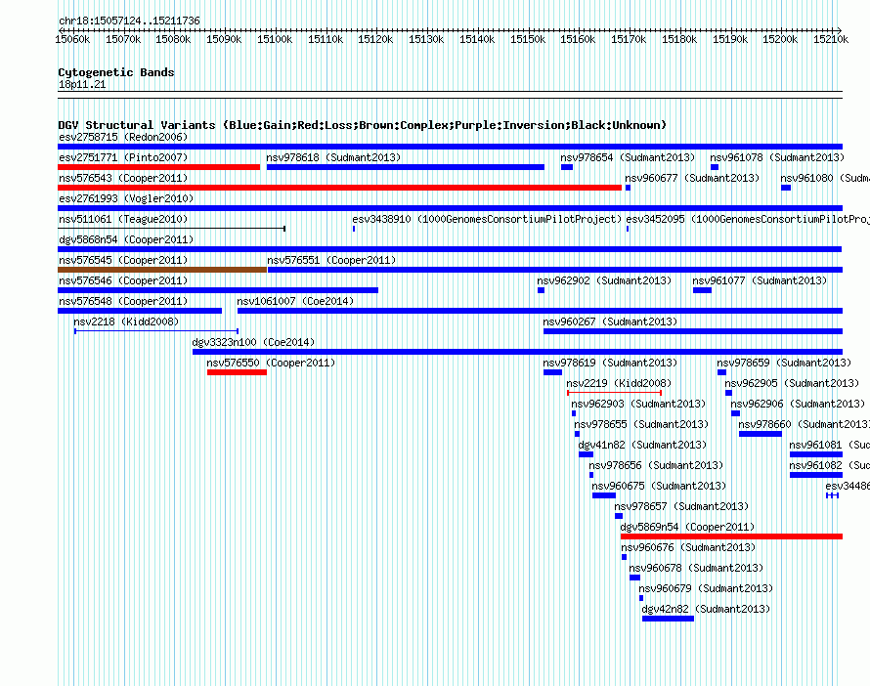Select the brown nsv576545 (Cooper2011) complex bar
Viewport: 870px width, 686px height.
(x=162, y=270)
